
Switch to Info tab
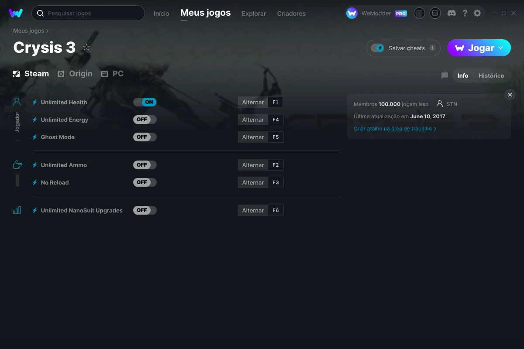pos(463,75)
